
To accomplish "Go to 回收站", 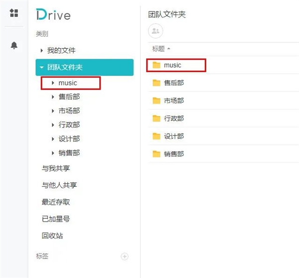I will click(52, 236).
